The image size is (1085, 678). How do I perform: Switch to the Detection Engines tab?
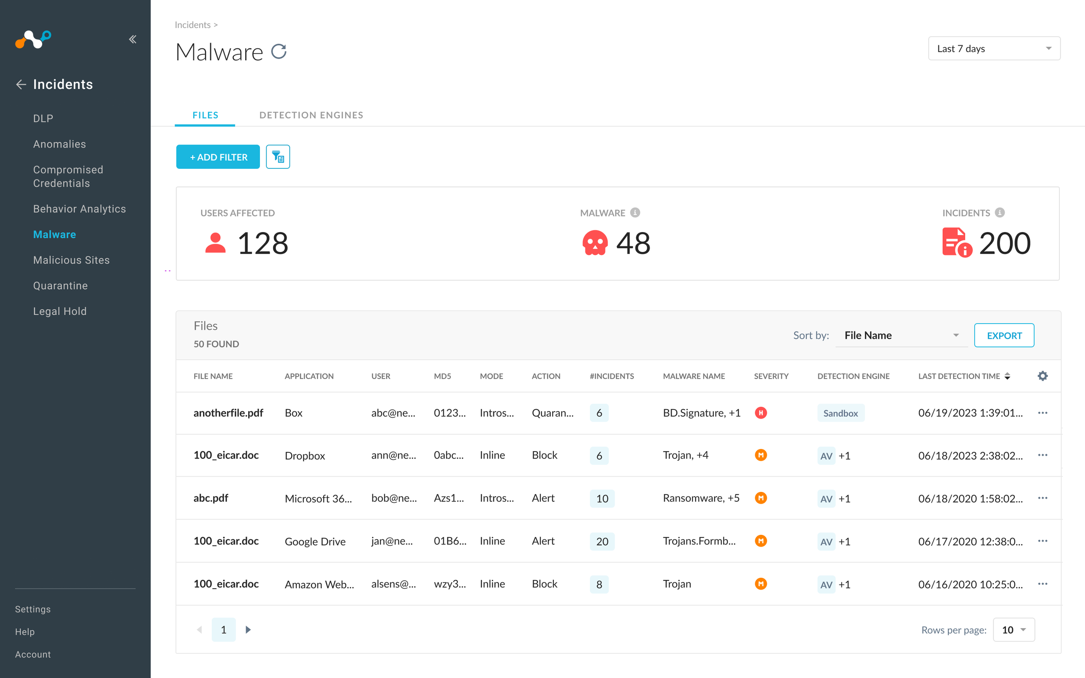pyautogui.click(x=311, y=115)
